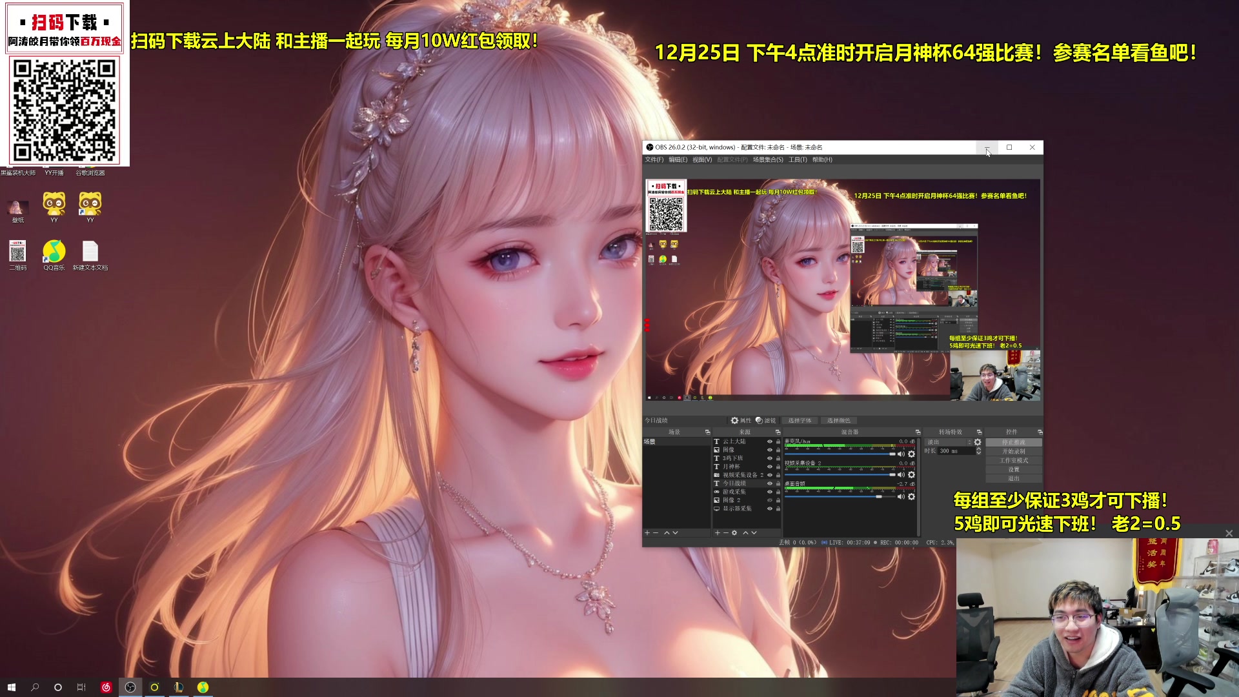Open 麦克风/Aux audio settings gear
This screenshot has width=1239, height=697.
pyautogui.click(x=911, y=454)
